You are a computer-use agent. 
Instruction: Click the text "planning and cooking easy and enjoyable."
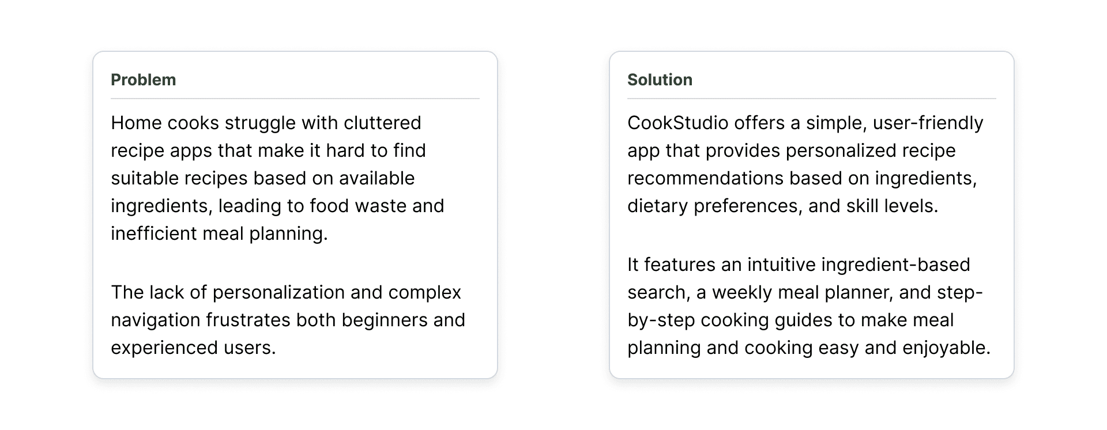[809, 348]
